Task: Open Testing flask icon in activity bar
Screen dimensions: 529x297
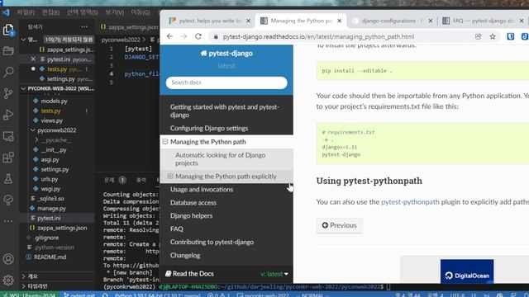Action: click(x=8, y=178)
